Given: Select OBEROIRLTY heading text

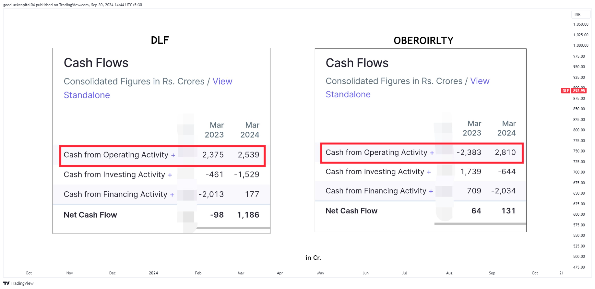Looking at the screenshot, I should (423, 41).
